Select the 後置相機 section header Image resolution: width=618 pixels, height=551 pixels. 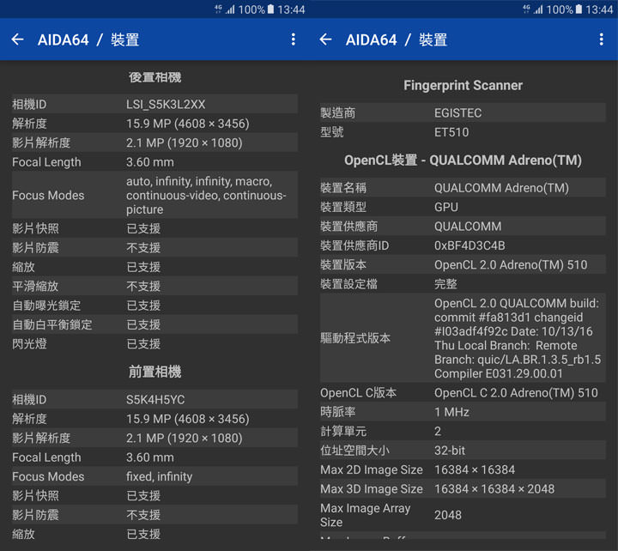click(154, 77)
